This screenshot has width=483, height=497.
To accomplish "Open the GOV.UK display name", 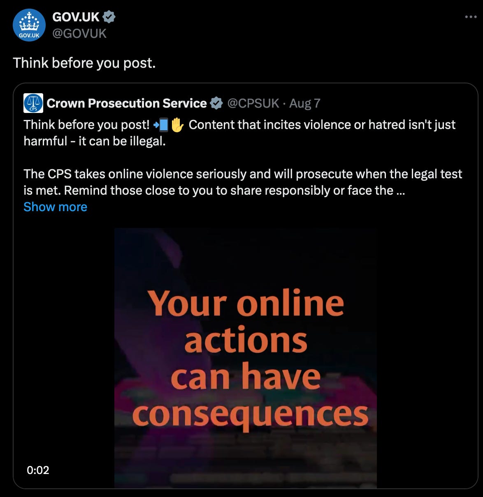I will pos(76,17).
